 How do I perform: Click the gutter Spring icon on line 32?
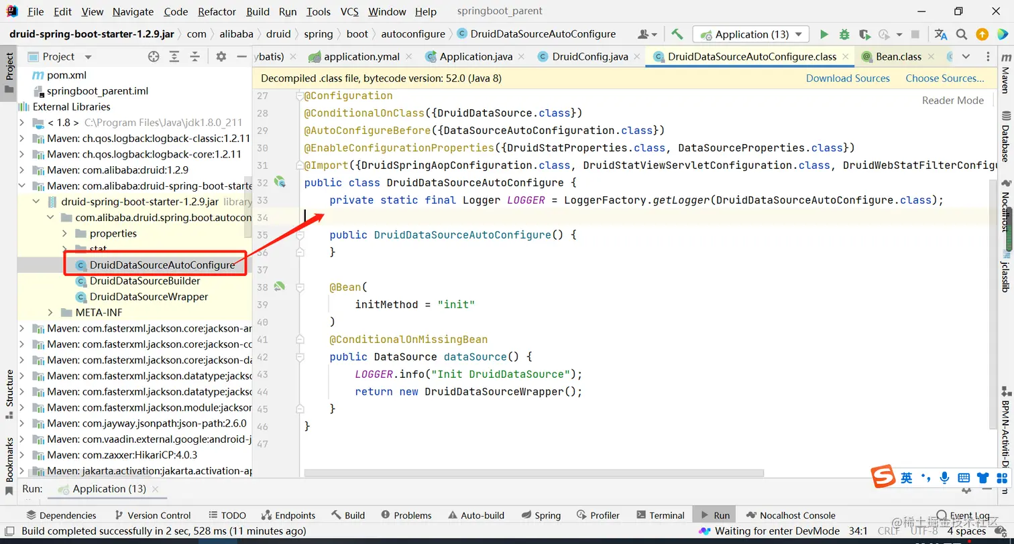click(x=279, y=182)
